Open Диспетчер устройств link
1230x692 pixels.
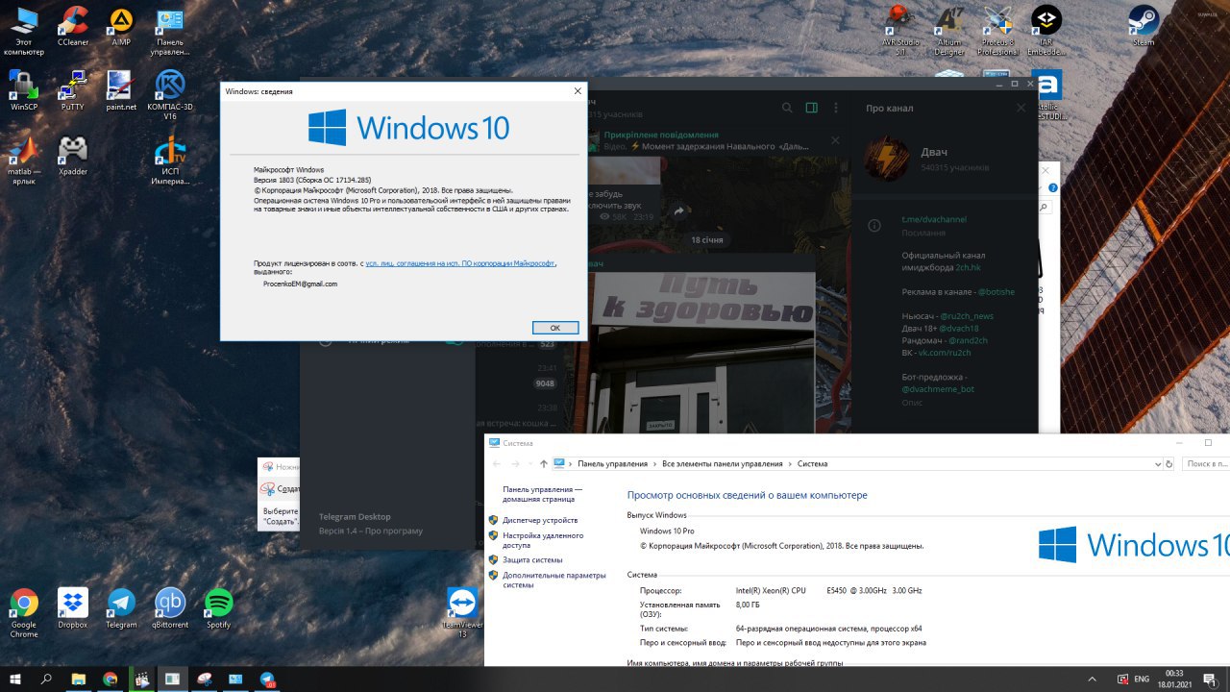coord(540,520)
